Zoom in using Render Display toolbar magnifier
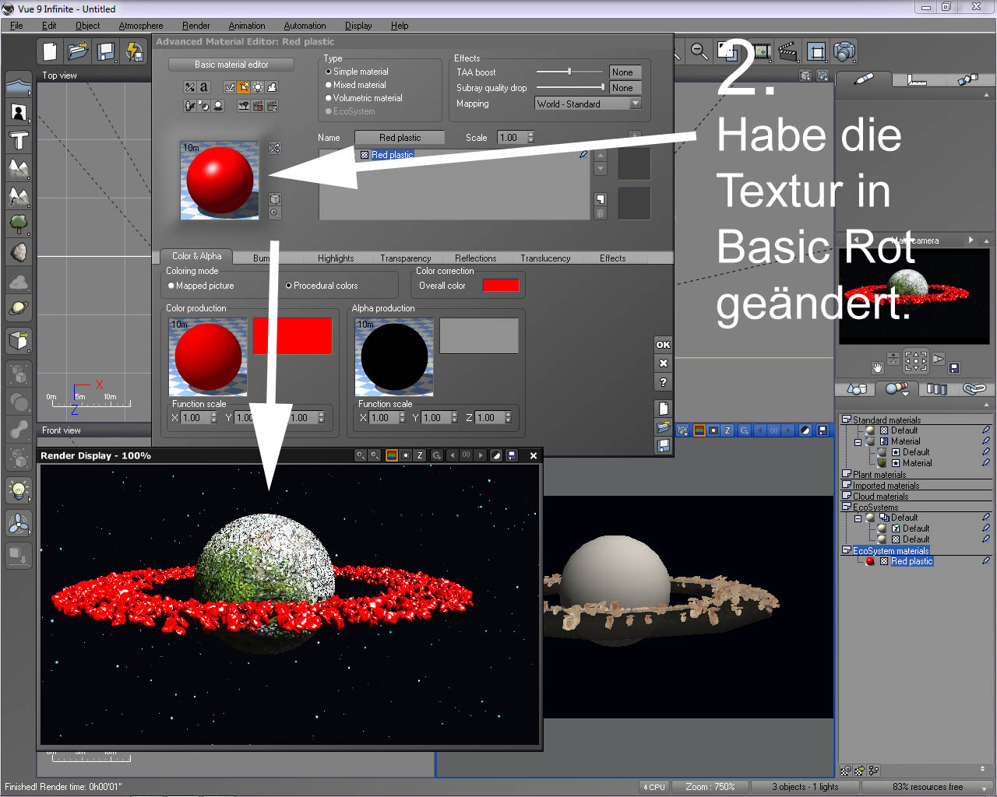Screen dimensions: 997x797 click(361, 455)
